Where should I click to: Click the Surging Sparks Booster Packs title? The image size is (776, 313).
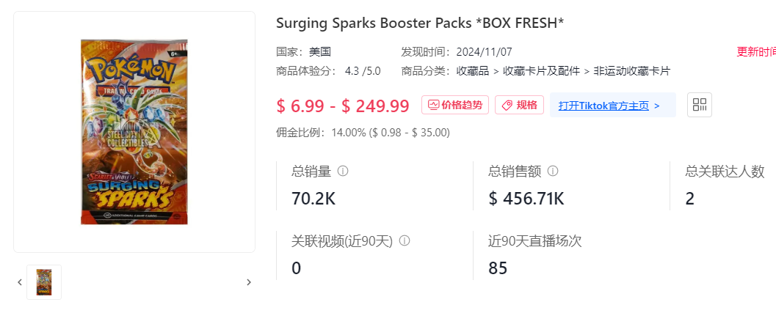[x=420, y=23]
